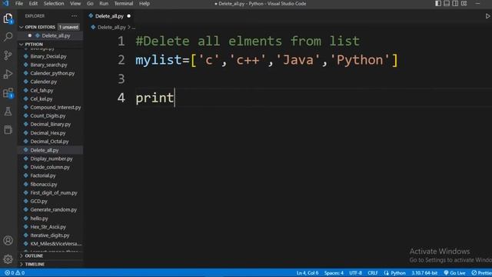
Task: Expand the Timeline section
Action: click(x=35, y=265)
